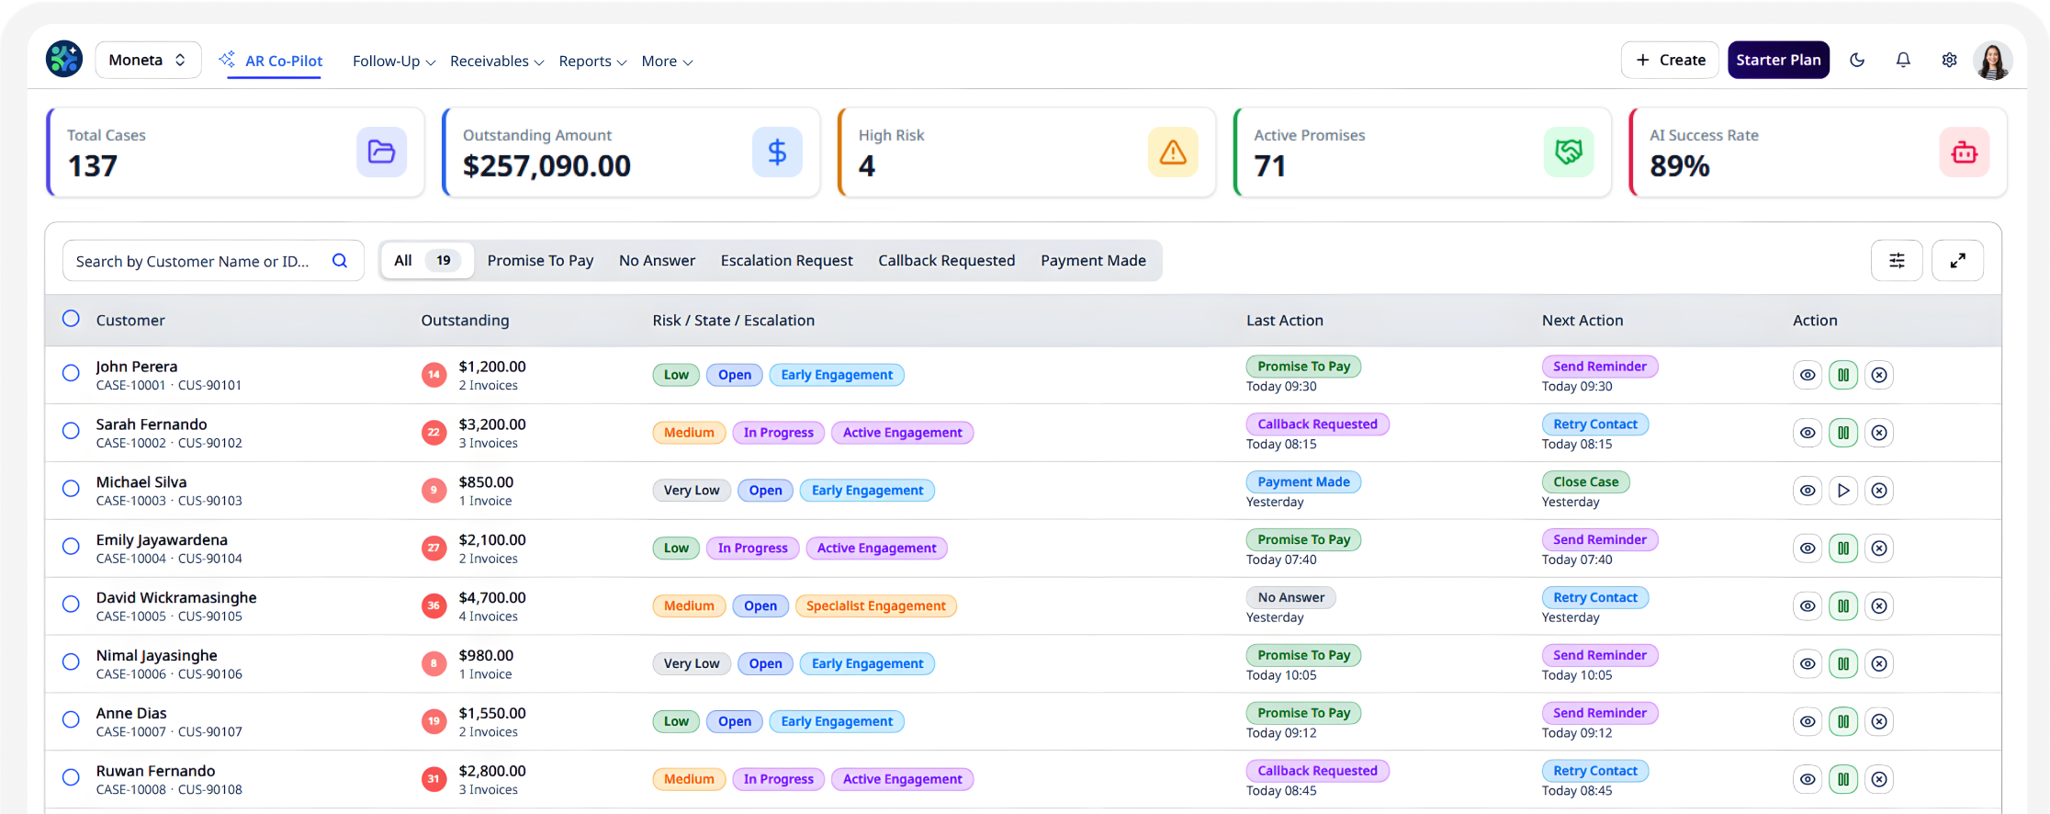This screenshot has height=814, width=2050.
Task: Filter by Payment Made tab
Action: pos(1093,261)
